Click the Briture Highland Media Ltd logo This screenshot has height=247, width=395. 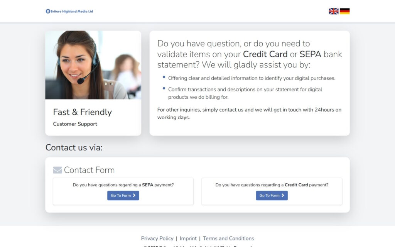(x=69, y=11)
